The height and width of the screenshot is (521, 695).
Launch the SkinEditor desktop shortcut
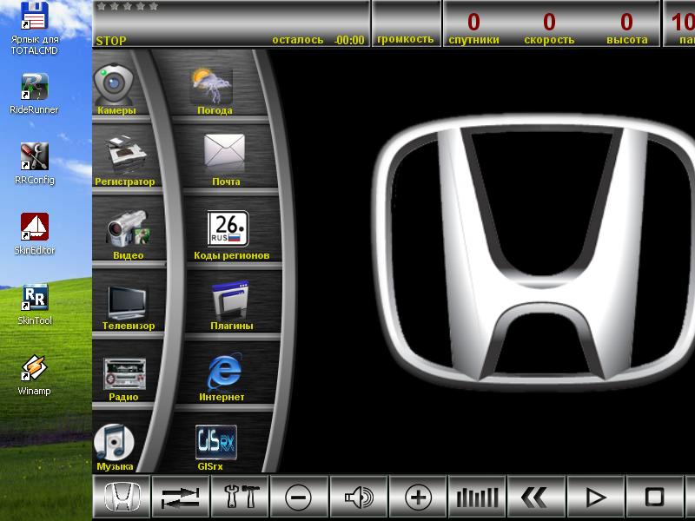click(35, 234)
